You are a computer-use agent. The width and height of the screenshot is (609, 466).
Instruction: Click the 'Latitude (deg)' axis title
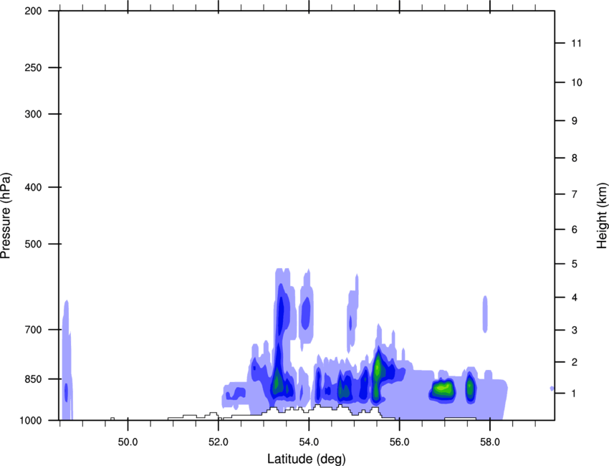pyautogui.click(x=306, y=459)
